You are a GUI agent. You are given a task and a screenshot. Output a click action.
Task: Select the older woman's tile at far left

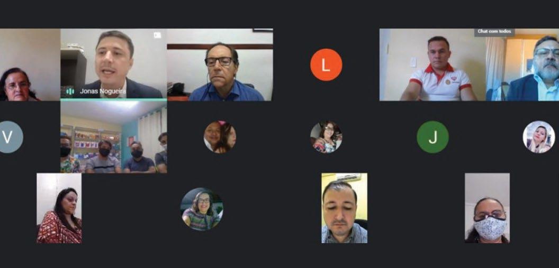coord(30,65)
